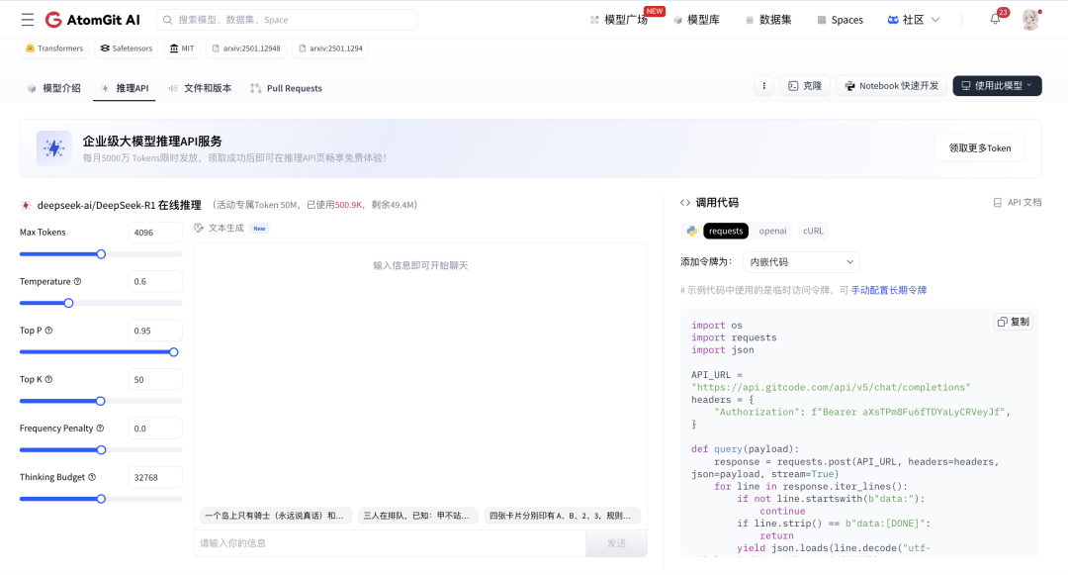This screenshot has width=1068, height=575.
Task: Click the 克隆 button
Action: pos(804,86)
